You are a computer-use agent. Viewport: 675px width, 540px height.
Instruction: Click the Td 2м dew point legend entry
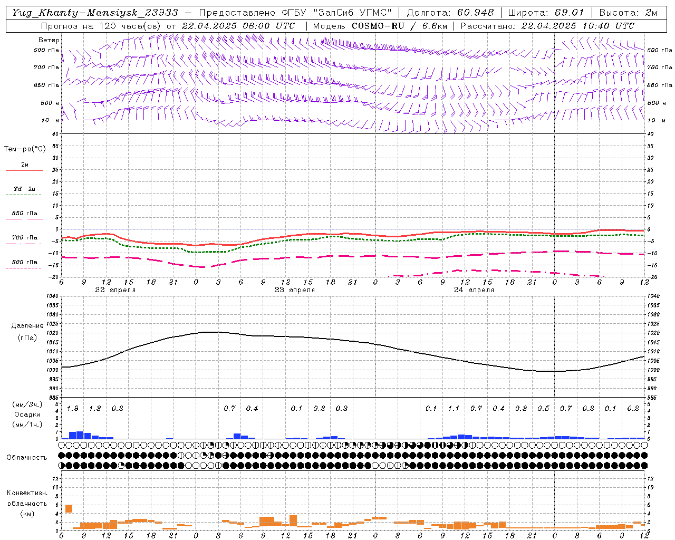pos(24,189)
